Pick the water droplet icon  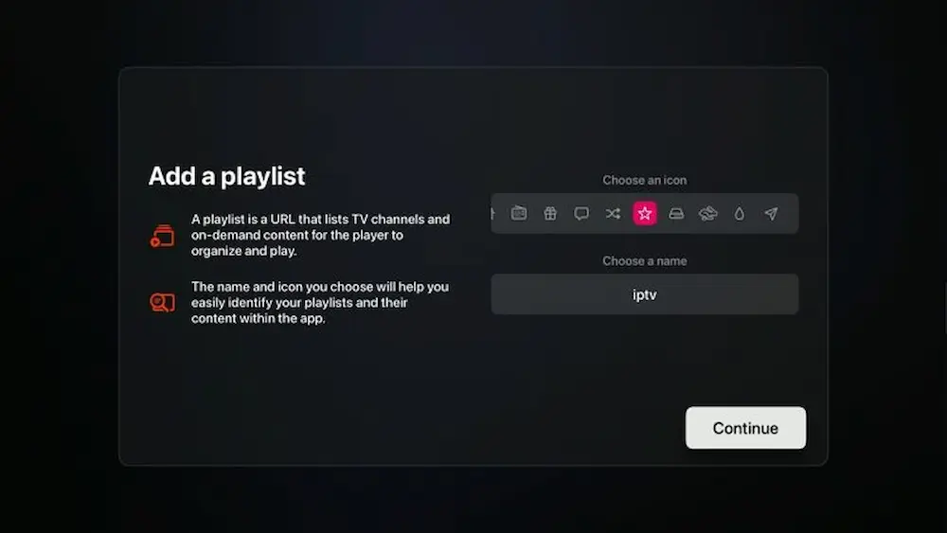point(740,214)
